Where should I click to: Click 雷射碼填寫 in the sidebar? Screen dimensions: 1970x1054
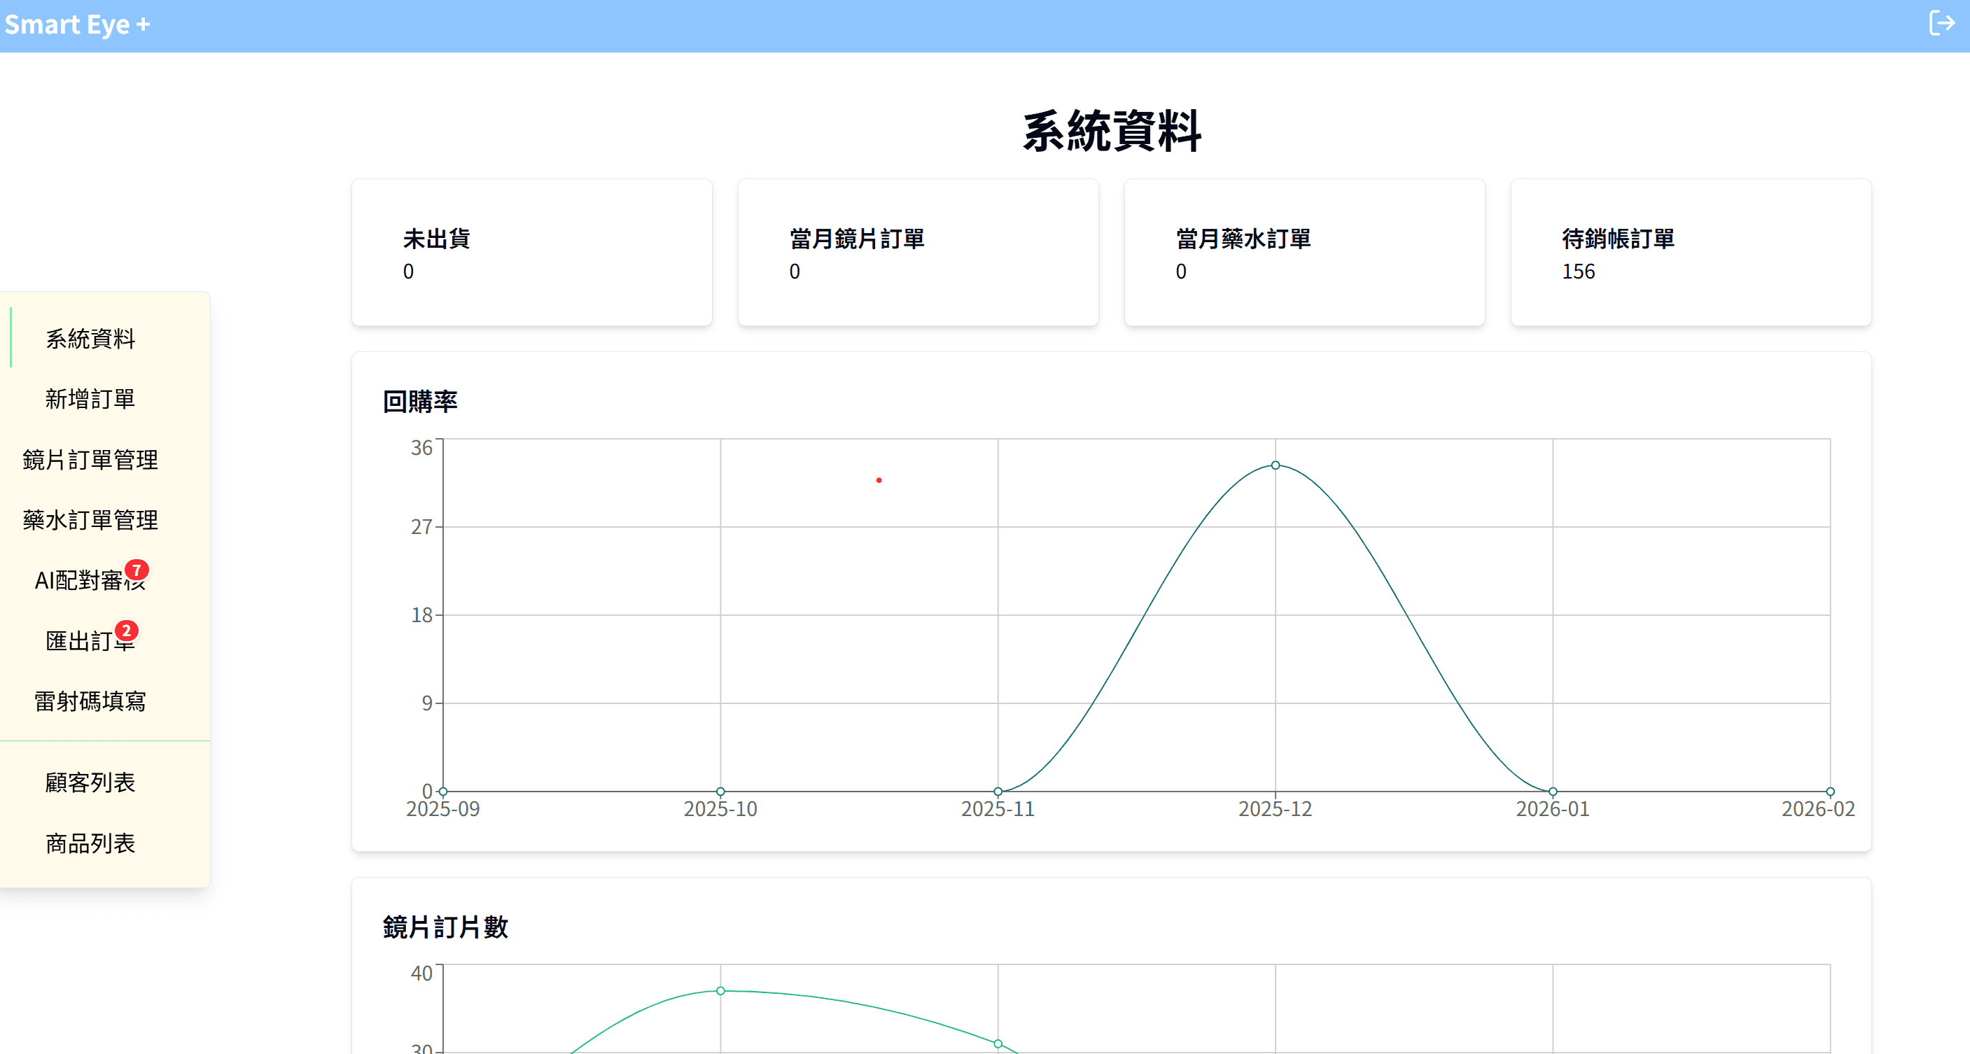pyautogui.click(x=91, y=700)
